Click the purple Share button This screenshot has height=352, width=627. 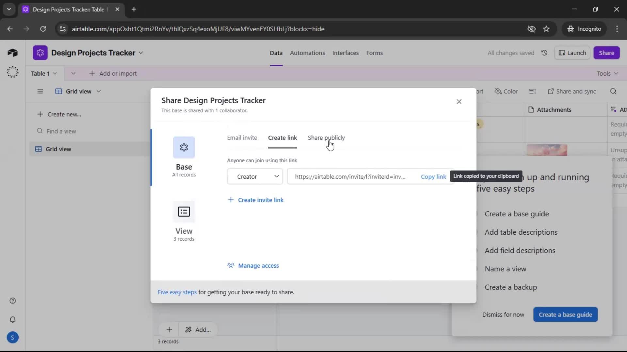(x=606, y=53)
